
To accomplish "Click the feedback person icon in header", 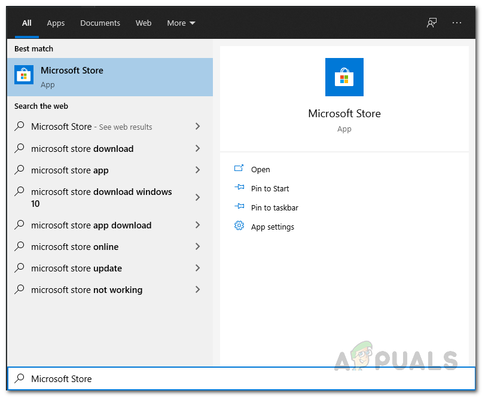I will click(432, 23).
